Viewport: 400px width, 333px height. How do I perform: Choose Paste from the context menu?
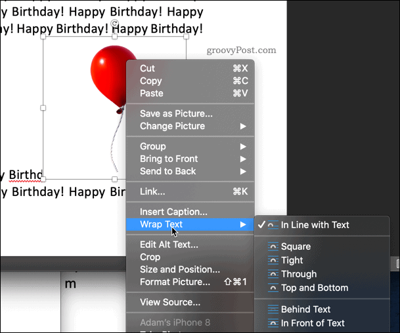point(190,94)
